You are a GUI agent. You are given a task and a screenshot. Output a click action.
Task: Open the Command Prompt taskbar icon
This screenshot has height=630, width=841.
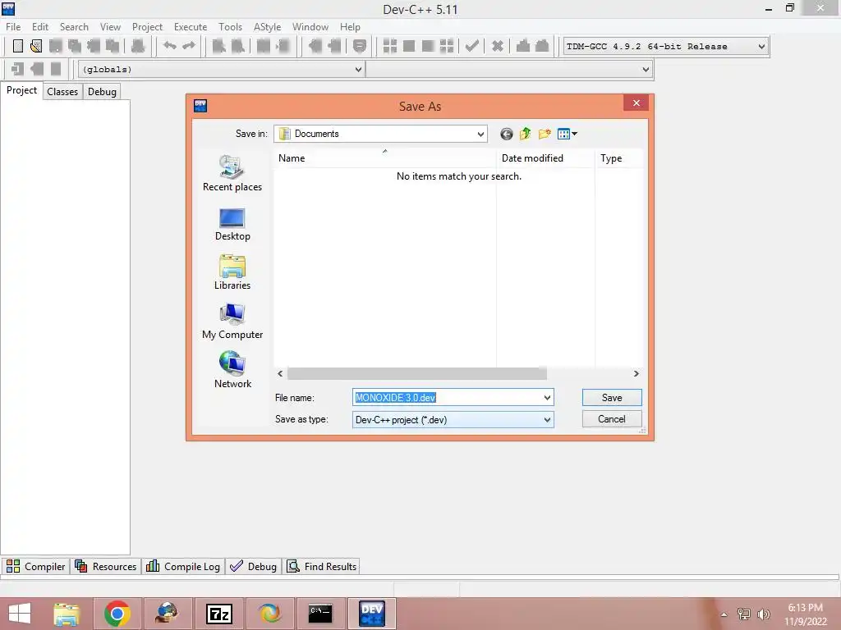320,614
